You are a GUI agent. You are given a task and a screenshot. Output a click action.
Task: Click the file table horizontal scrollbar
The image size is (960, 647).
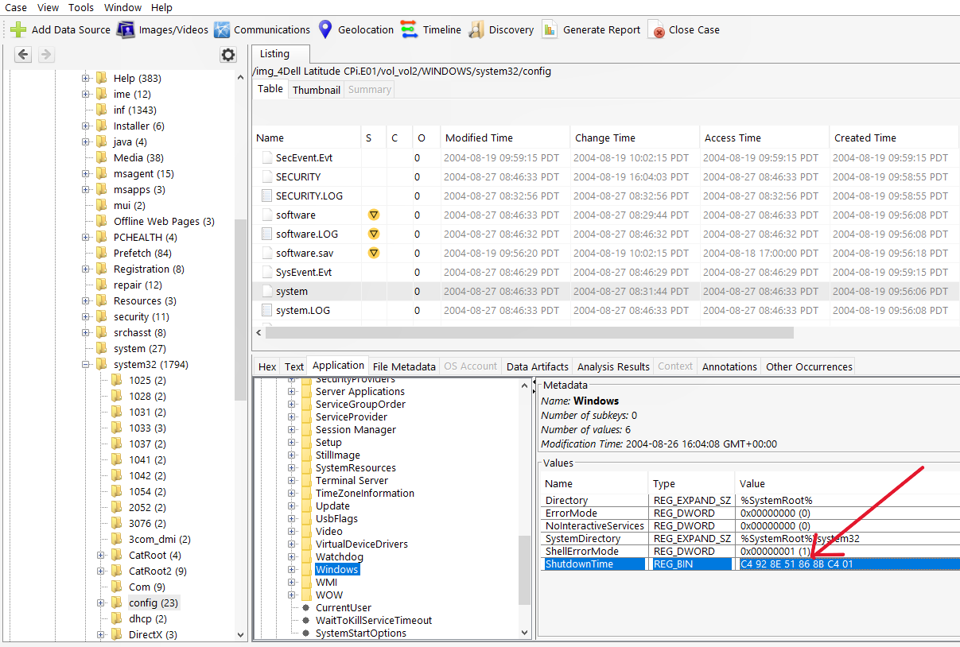pyautogui.click(x=529, y=332)
